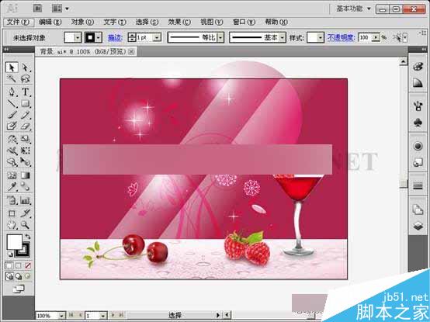Select the Line Segment tool

tap(12, 103)
